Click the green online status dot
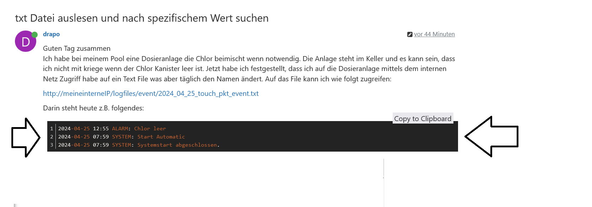This screenshot has height=207, width=592. 34,34
